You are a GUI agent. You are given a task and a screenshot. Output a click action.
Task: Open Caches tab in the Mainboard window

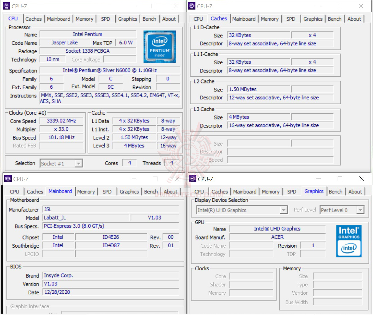click(x=35, y=192)
